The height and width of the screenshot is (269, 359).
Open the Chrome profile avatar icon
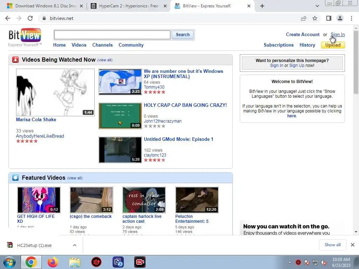pyautogui.click(x=340, y=18)
